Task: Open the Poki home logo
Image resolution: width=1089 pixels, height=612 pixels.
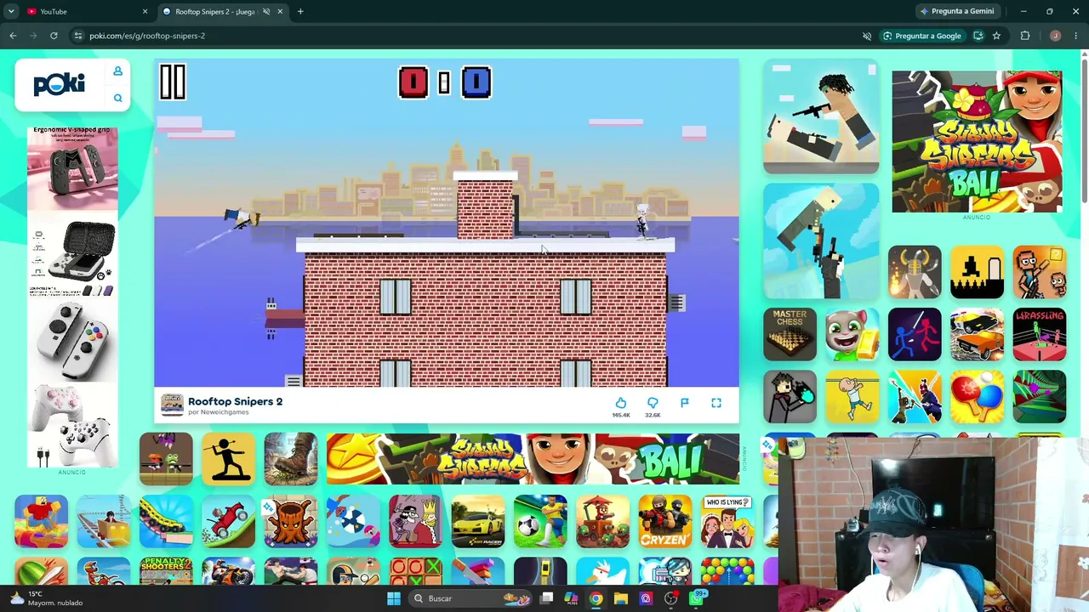Action: tap(59, 84)
